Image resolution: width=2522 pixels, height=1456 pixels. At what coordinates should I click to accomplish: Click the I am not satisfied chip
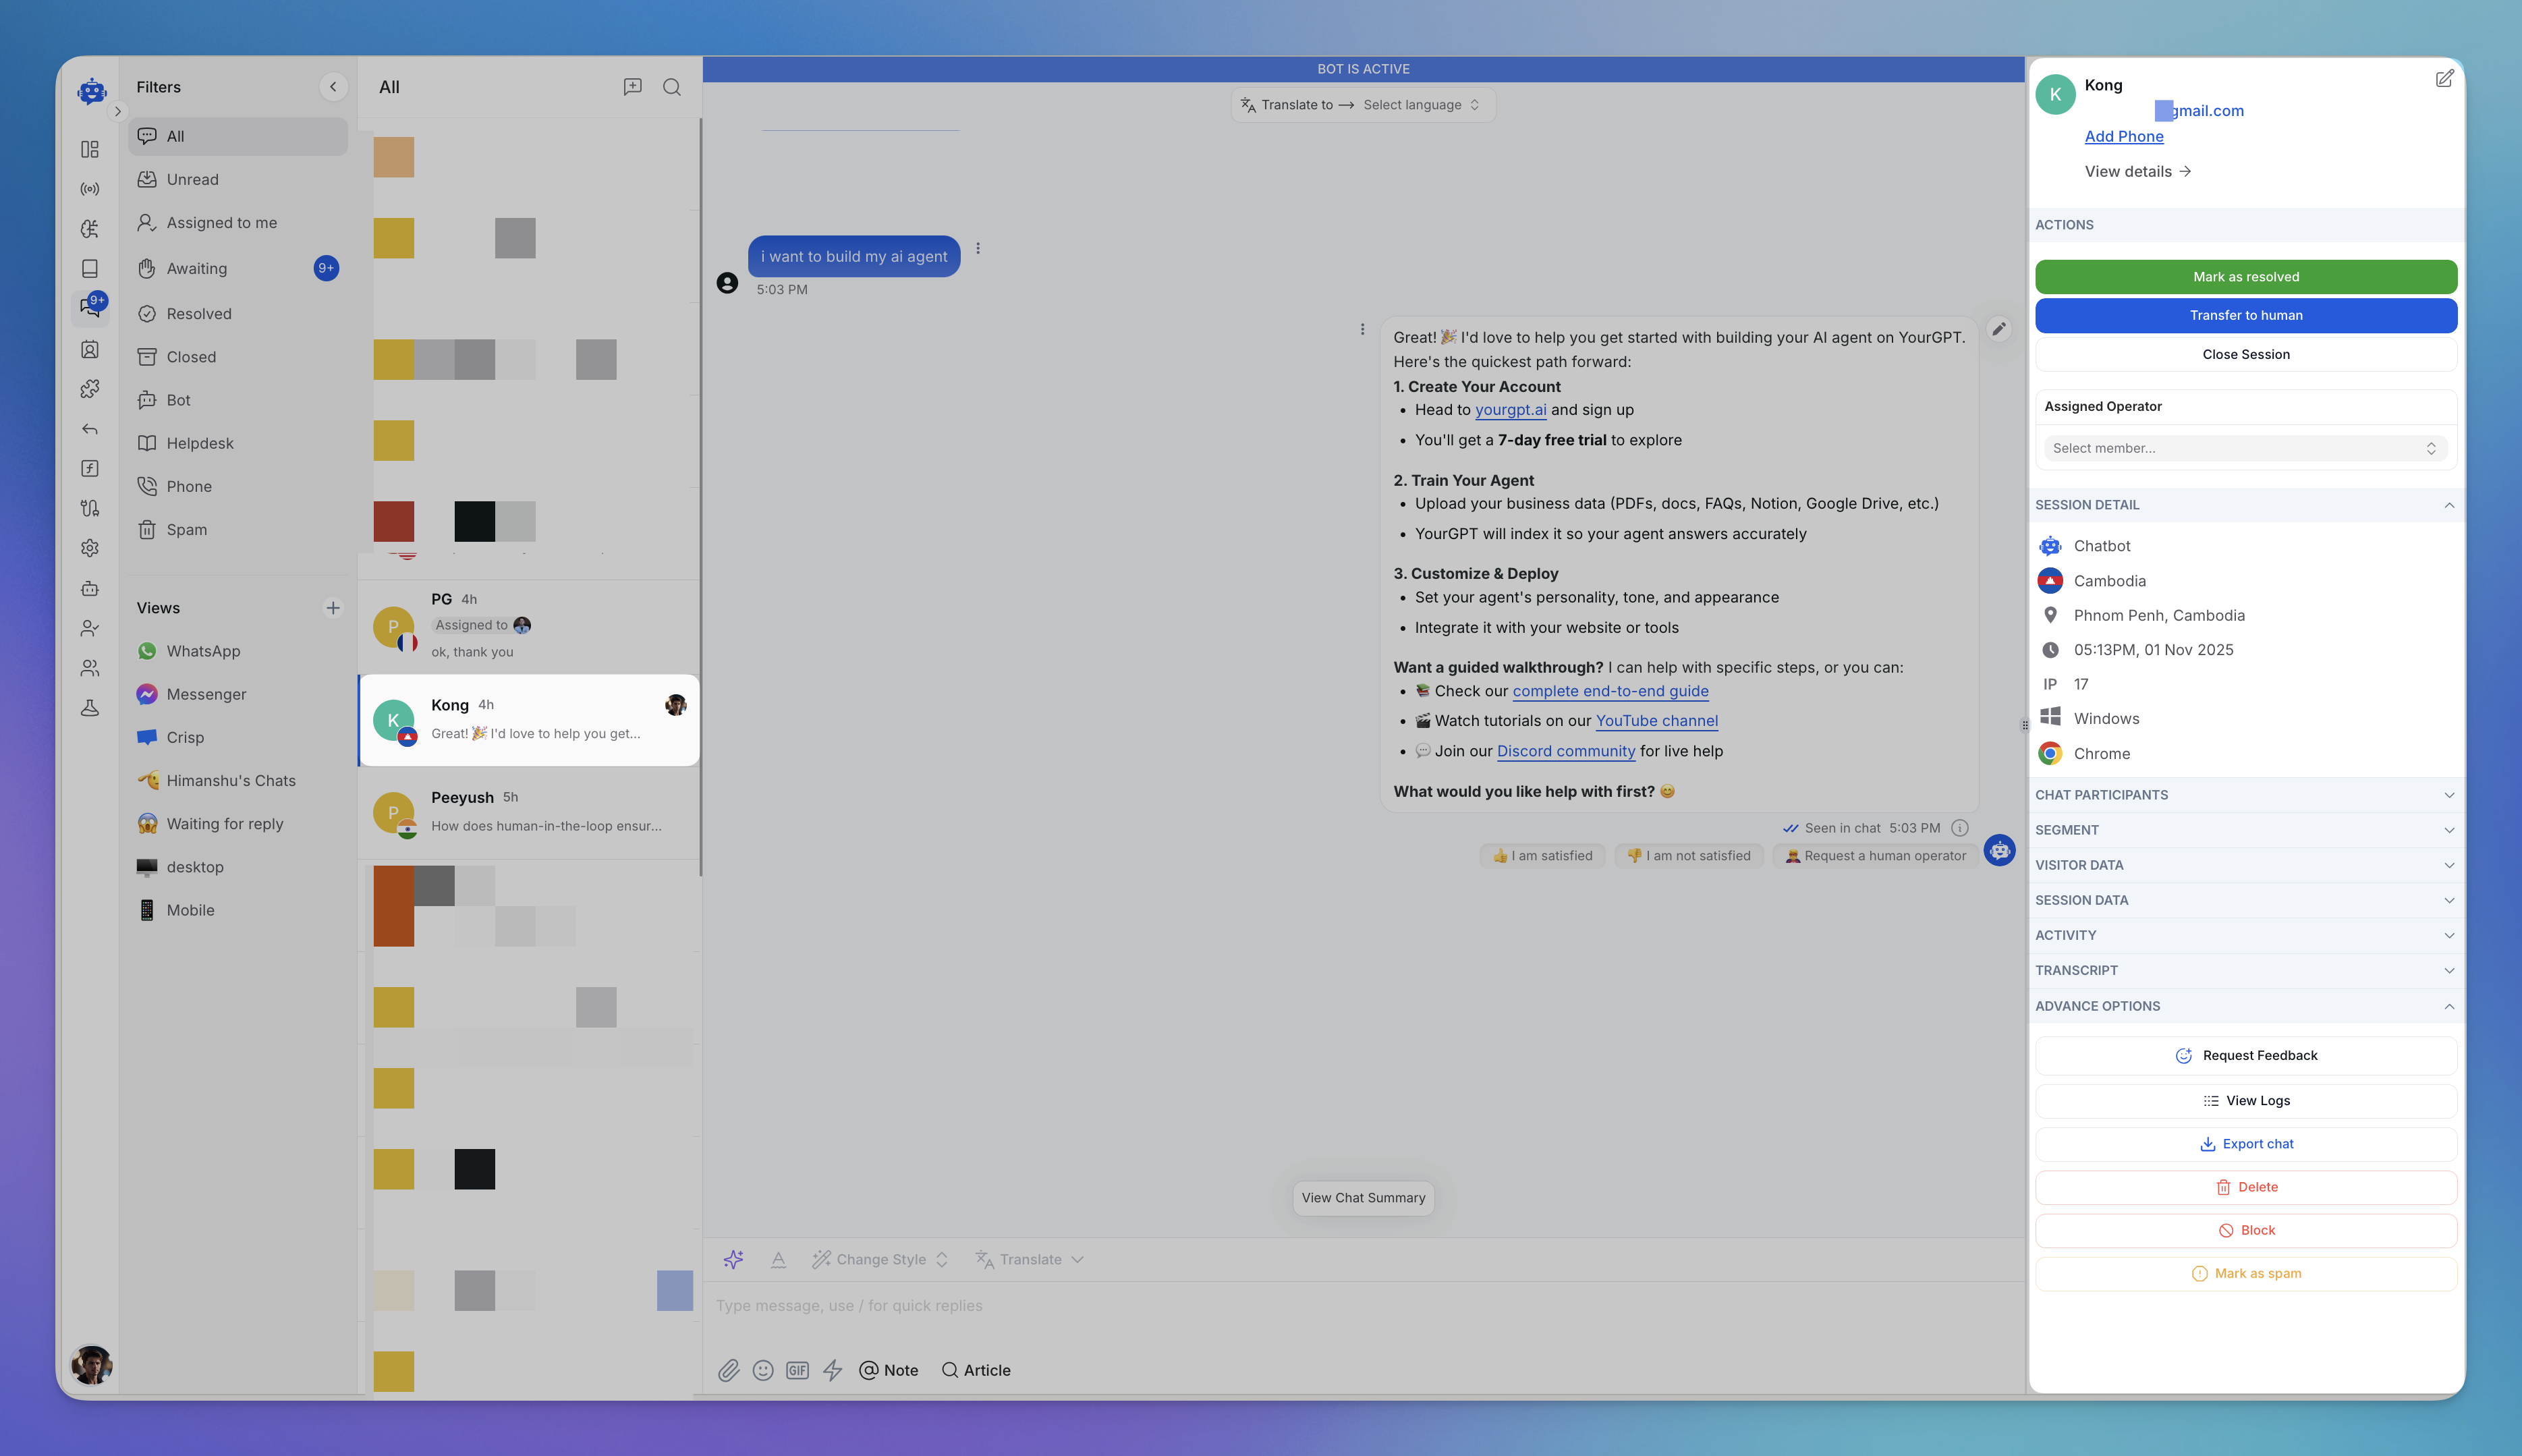coord(1688,855)
